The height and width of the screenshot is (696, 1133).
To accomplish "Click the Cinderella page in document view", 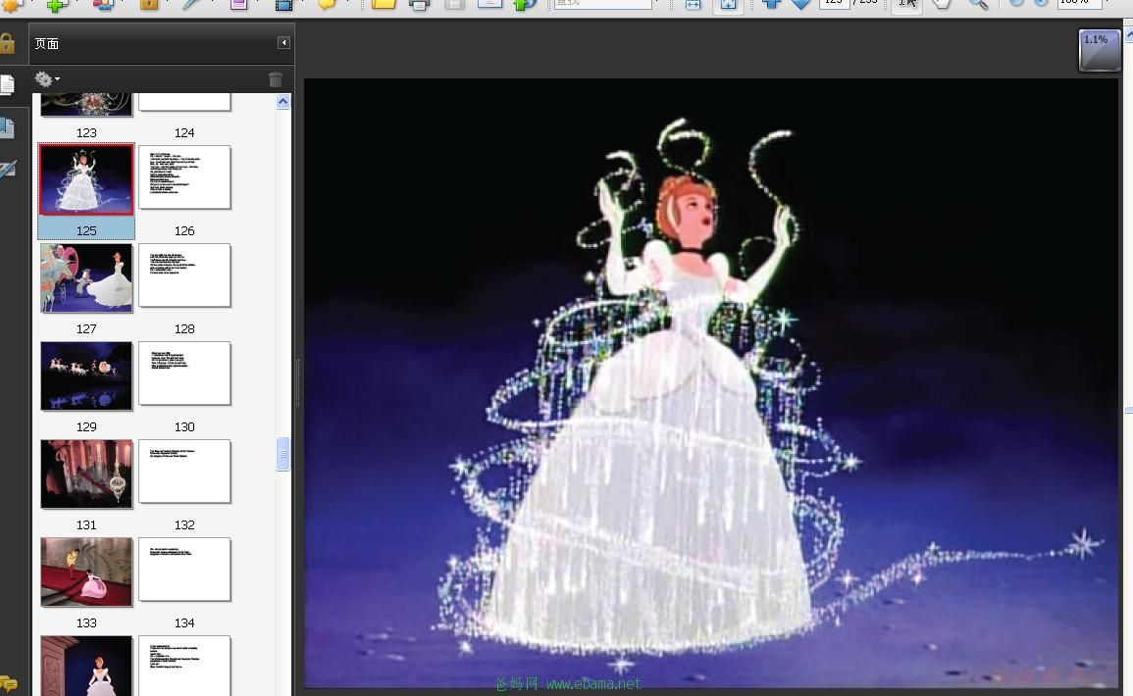I will click(711, 382).
